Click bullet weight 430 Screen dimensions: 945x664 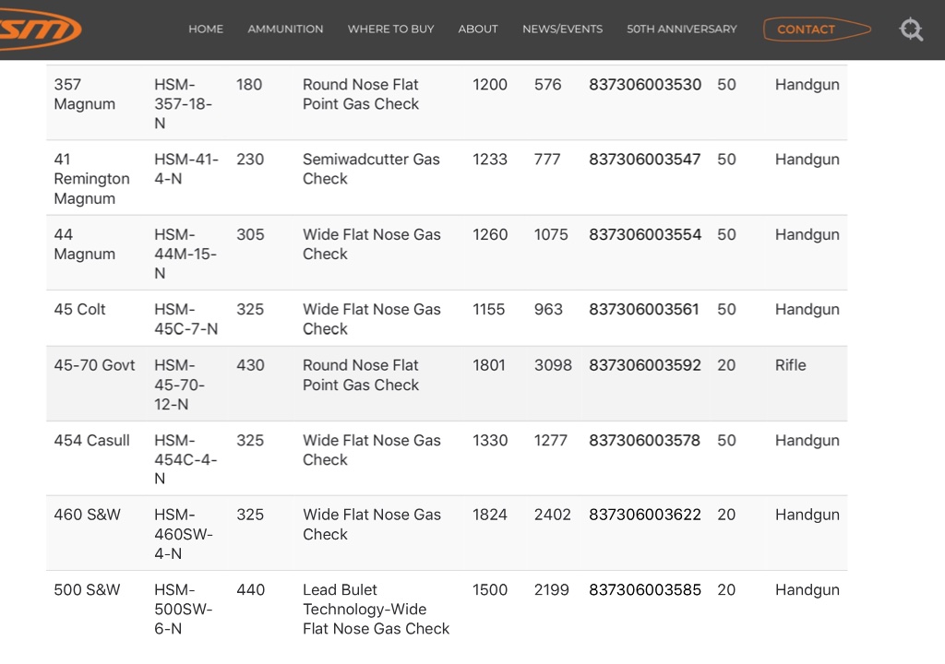point(250,365)
